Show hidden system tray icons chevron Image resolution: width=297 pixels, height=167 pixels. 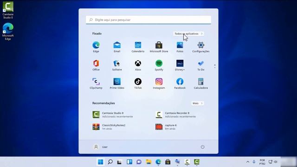click(x=247, y=162)
